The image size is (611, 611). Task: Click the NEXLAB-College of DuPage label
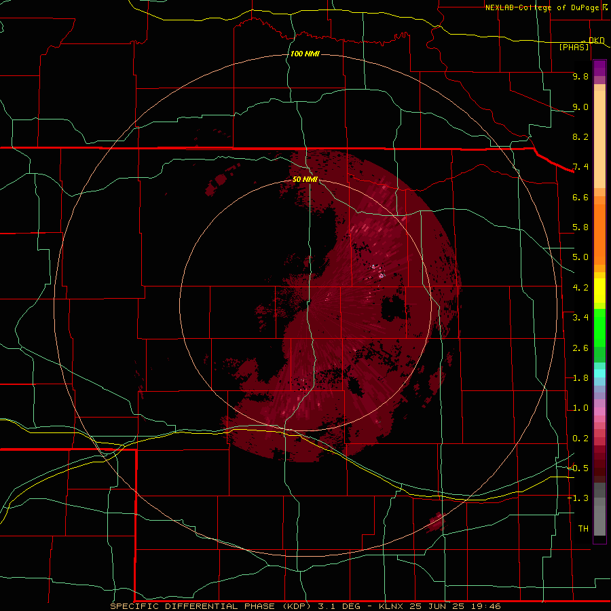click(x=542, y=7)
